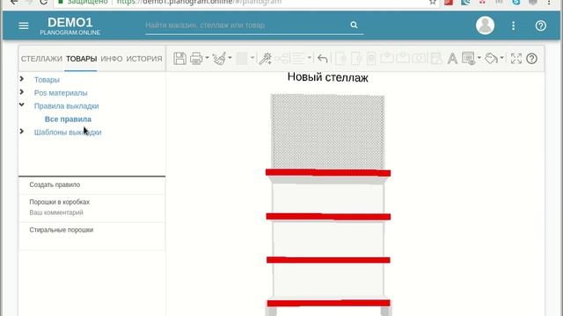Open paint bucket dropdown arrow
Viewport: 563px width, 316px height.
tap(502, 58)
